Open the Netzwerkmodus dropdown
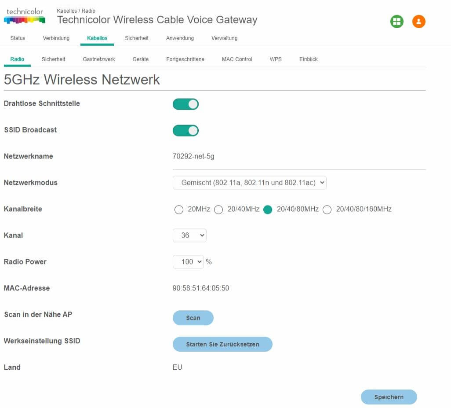 pos(249,183)
